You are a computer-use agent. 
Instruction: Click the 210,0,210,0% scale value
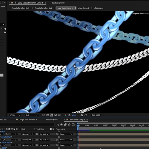[7, 137]
